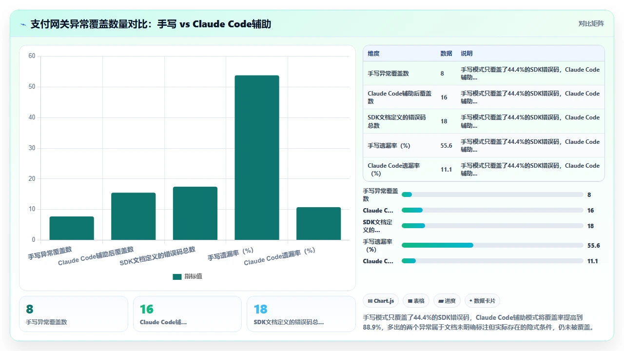Select the 进度 tag chip
Image resolution: width=624 pixels, height=351 pixels.
click(447, 301)
